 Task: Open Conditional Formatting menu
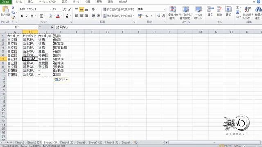tap(173, 13)
